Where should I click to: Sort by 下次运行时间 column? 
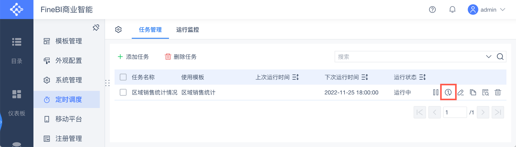(x=365, y=77)
